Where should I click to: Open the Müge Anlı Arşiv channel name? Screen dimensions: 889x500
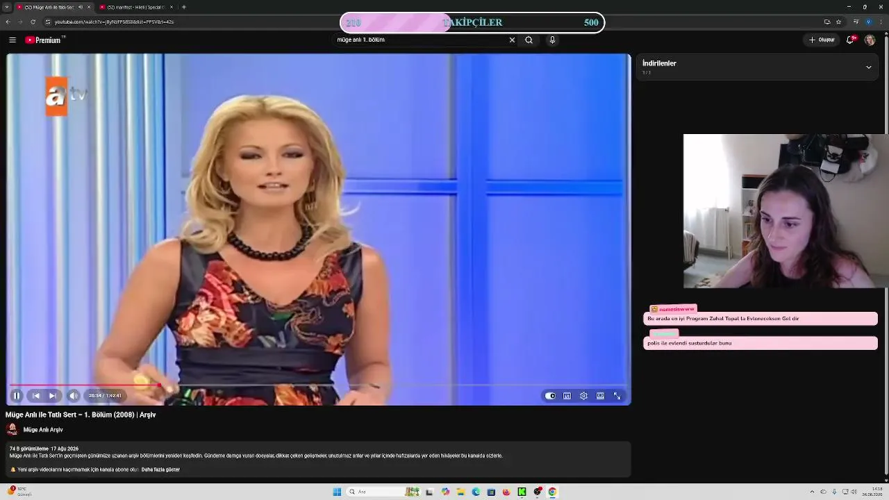[43, 430]
